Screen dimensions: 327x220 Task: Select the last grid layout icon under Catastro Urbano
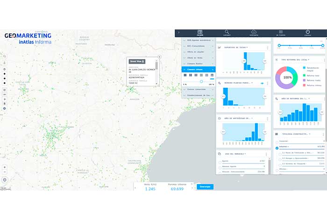coord(212,75)
